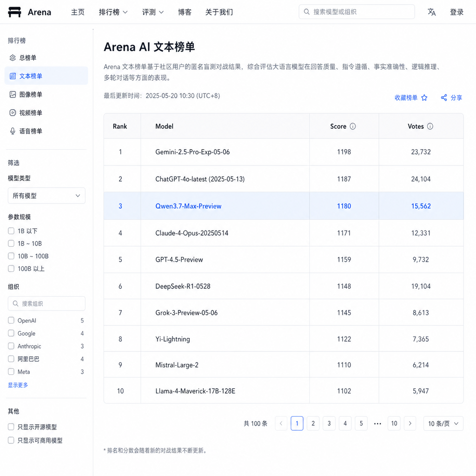Go to next page arrow
The width and height of the screenshot is (476, 476).
click(x=410, y=423)
